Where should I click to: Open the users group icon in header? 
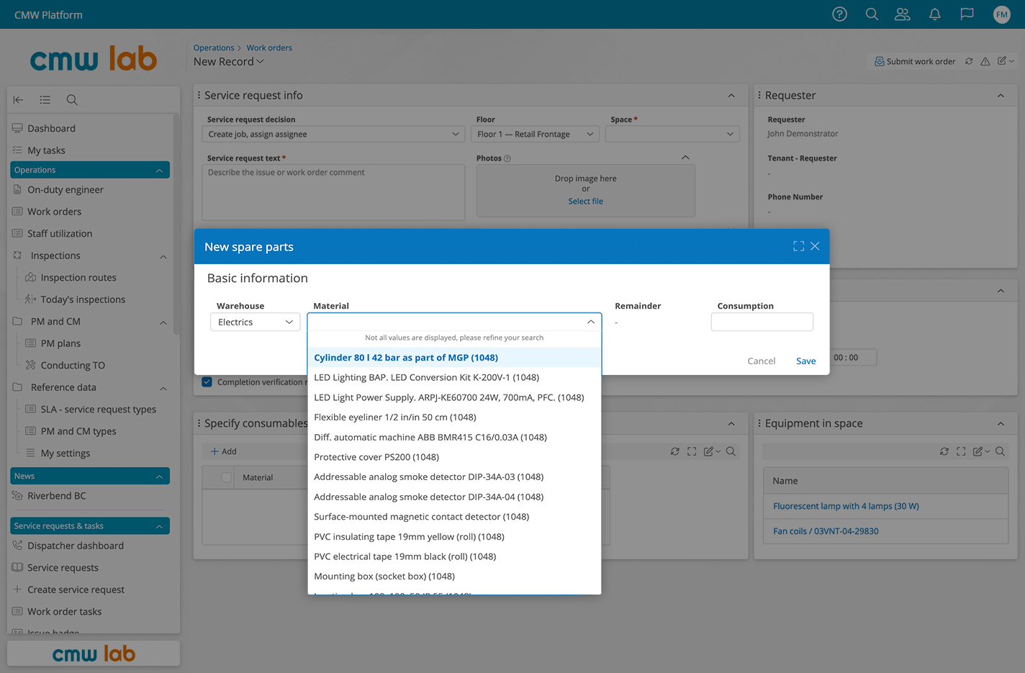click(903, 14)
